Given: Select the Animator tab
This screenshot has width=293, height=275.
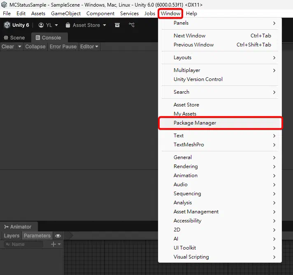Looking at the screenshot, I should point(18,227).
